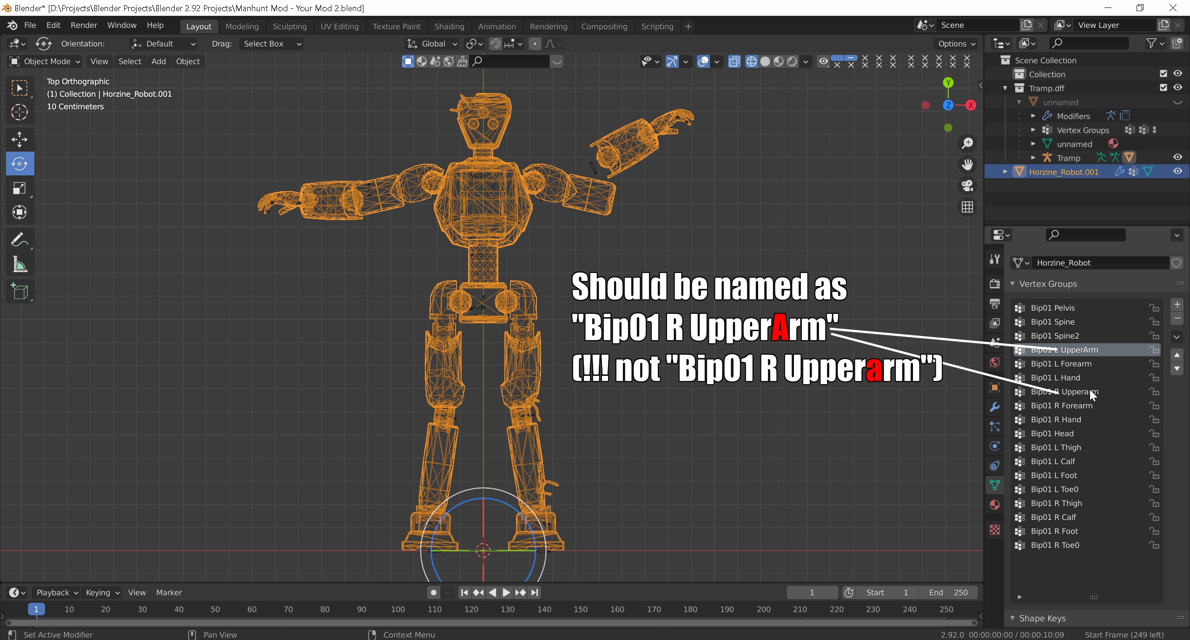The height and width of the screenshot is (640, 1190).
Task: Hide Horzine_Robot.001 using its eye icon
Action: point(1177,172)
